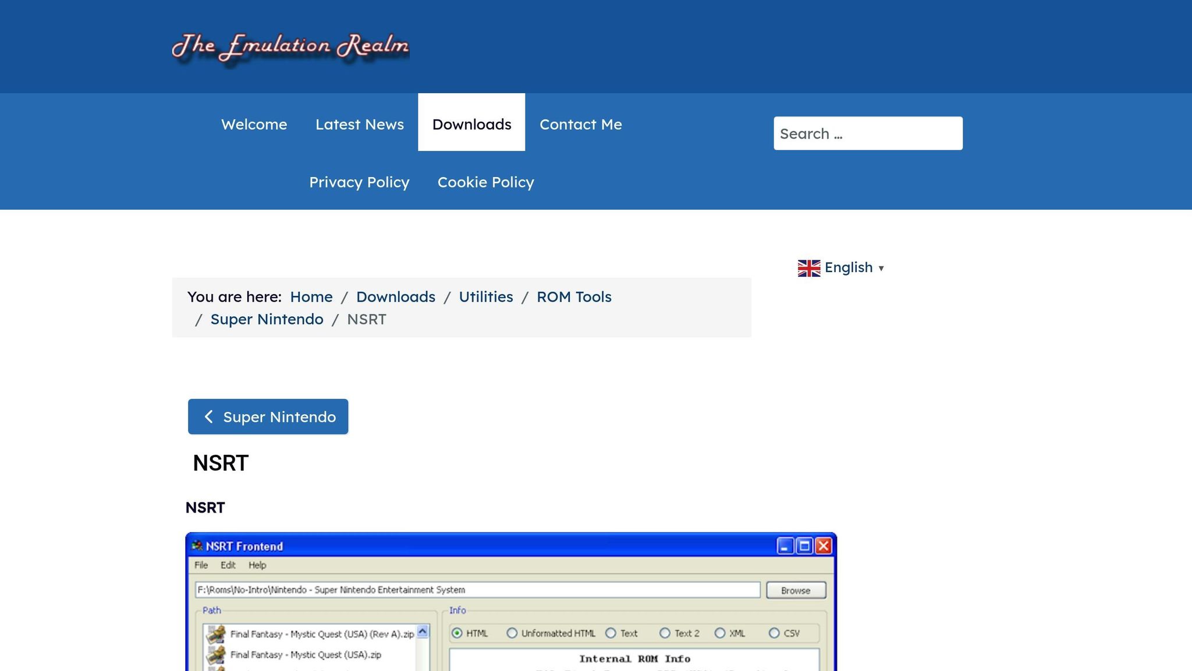The width and height of the screenshot is (1192, 671).
Task: Click the UK flag language icon
Action: pyautogui.click(x=808, y=268)
